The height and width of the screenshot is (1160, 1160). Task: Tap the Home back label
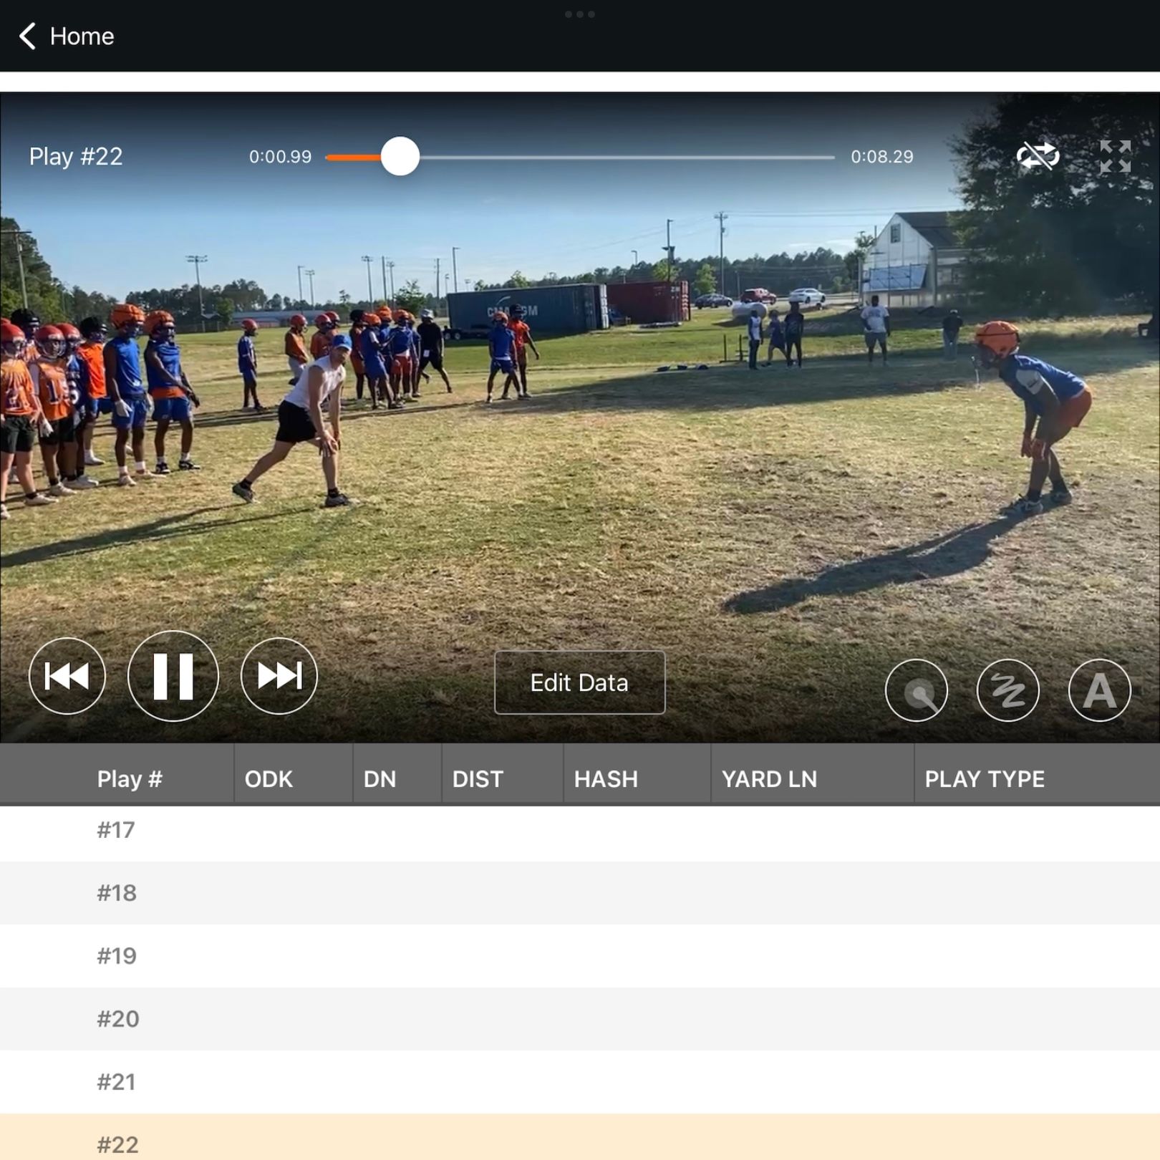(82, 36)
